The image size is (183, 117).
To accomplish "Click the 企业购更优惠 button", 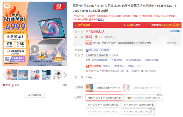I will [35, 95].
